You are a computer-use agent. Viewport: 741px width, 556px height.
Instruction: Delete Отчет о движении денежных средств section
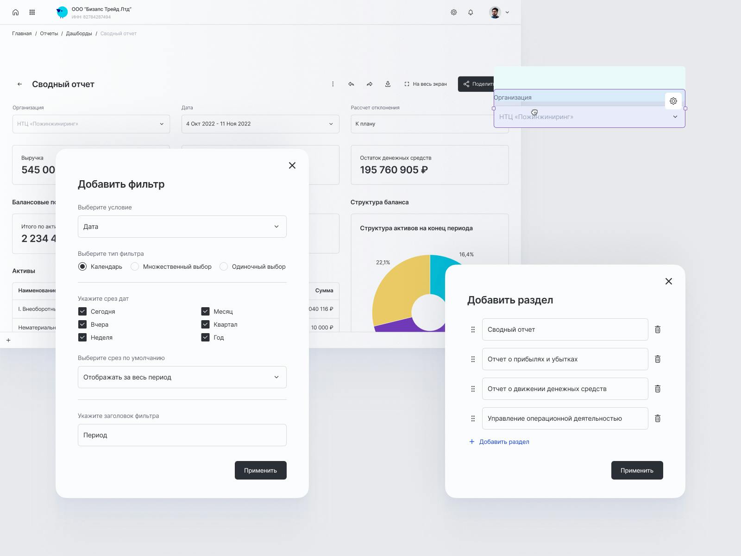658,389
